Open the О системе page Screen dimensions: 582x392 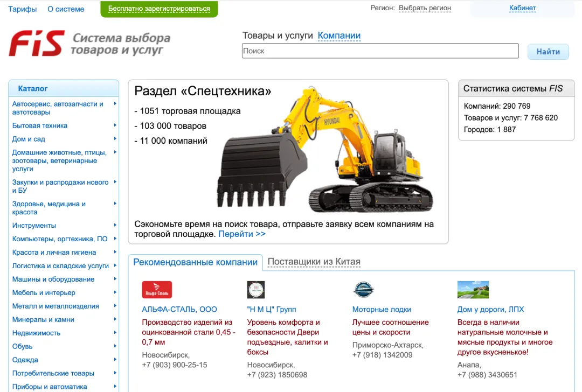coord(66,9)
